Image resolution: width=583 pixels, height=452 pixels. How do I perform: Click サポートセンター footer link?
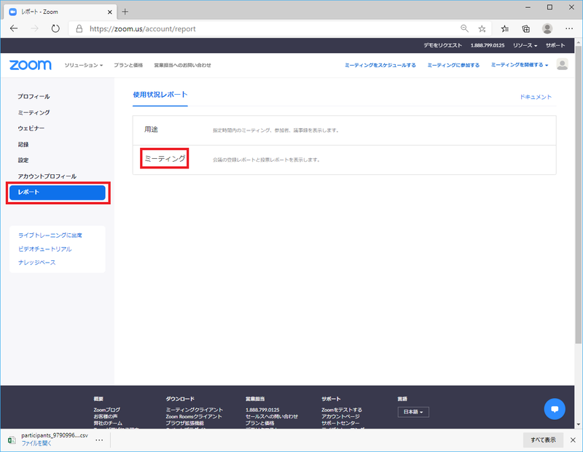[340, 423]
